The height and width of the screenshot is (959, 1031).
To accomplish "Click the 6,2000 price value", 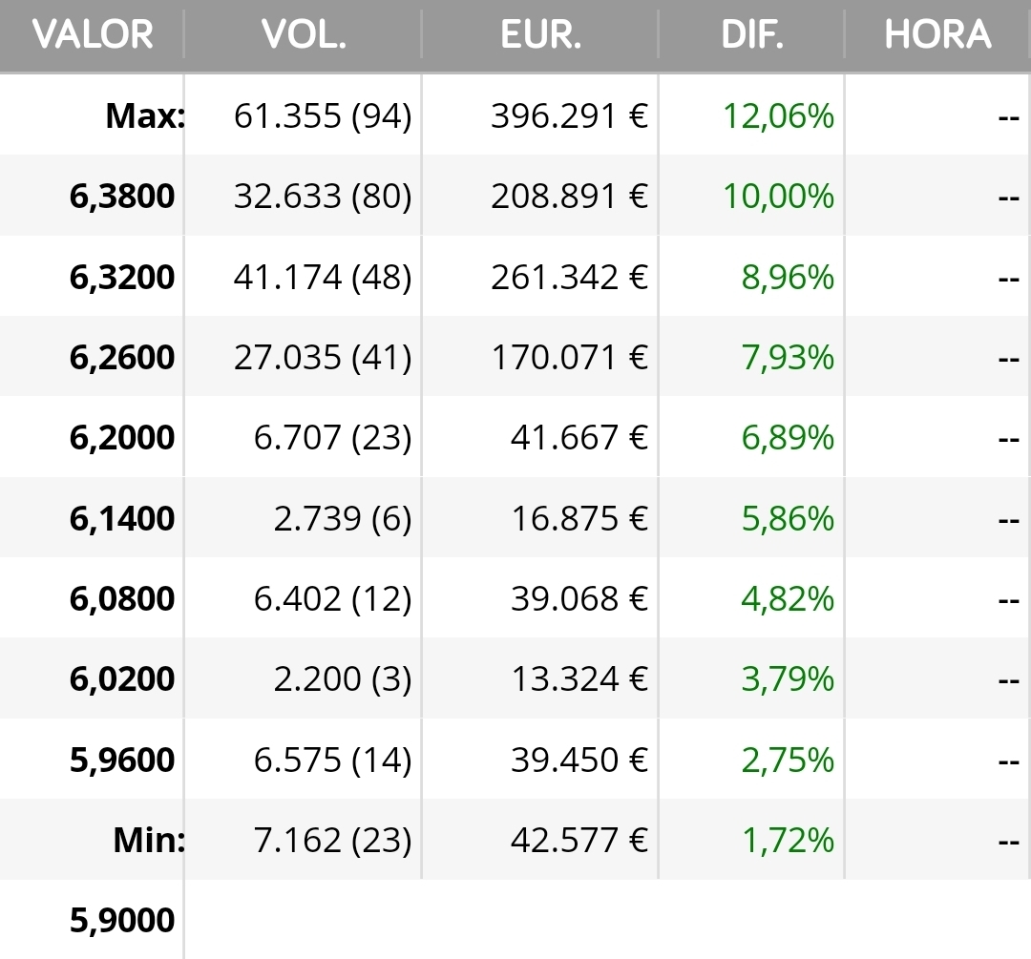I will click(x=122, y=438).
